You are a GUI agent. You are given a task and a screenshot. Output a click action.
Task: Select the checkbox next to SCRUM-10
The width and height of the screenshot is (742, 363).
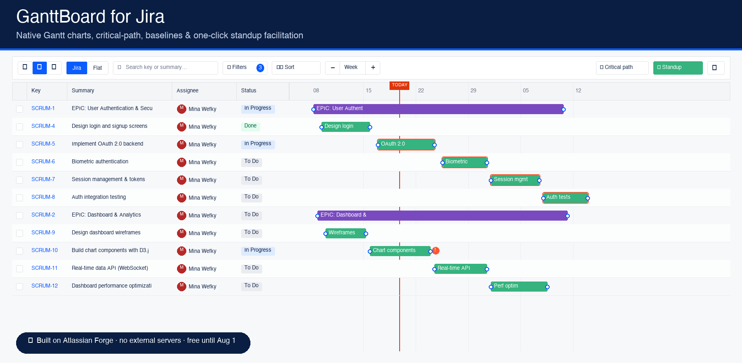click(x=19, y=251)
